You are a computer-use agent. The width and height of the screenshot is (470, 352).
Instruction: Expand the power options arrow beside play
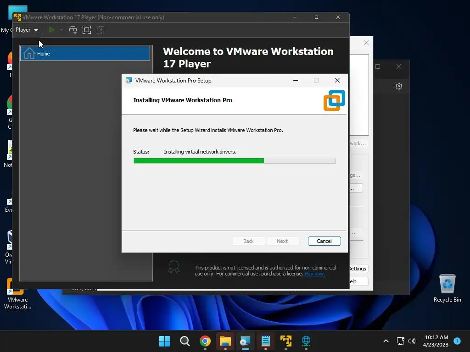(61, 30)
